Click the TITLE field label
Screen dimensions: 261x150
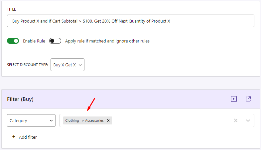coord(11,9)
